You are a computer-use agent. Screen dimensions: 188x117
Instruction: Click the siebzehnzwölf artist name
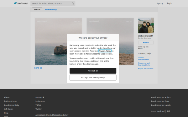pyautogui.click(x=145, y=36)
